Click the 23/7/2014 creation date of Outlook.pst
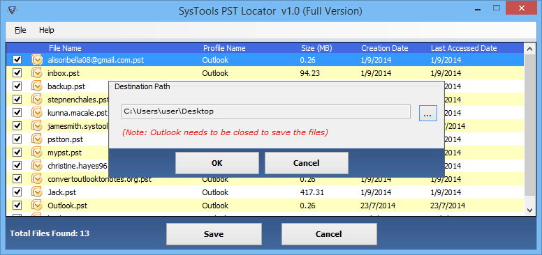Viewport: 542px width, 255px height. [x=379, y=206]
